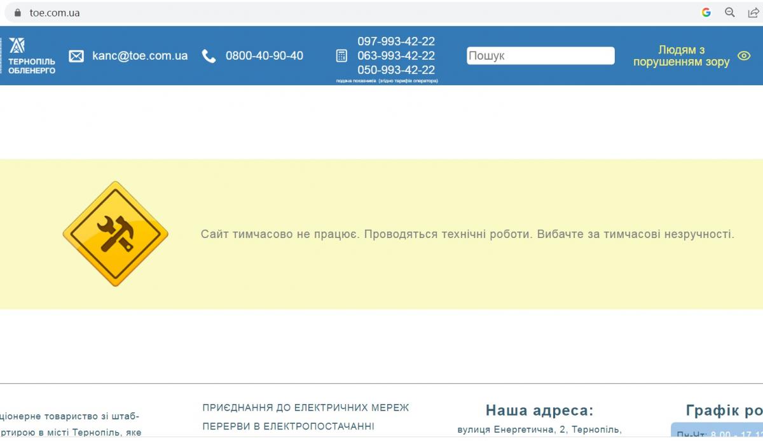
Task: Open Приєднання до електричних мереж link
Action: click(306, 407)
